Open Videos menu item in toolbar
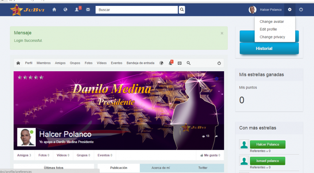 pos(102,63)
